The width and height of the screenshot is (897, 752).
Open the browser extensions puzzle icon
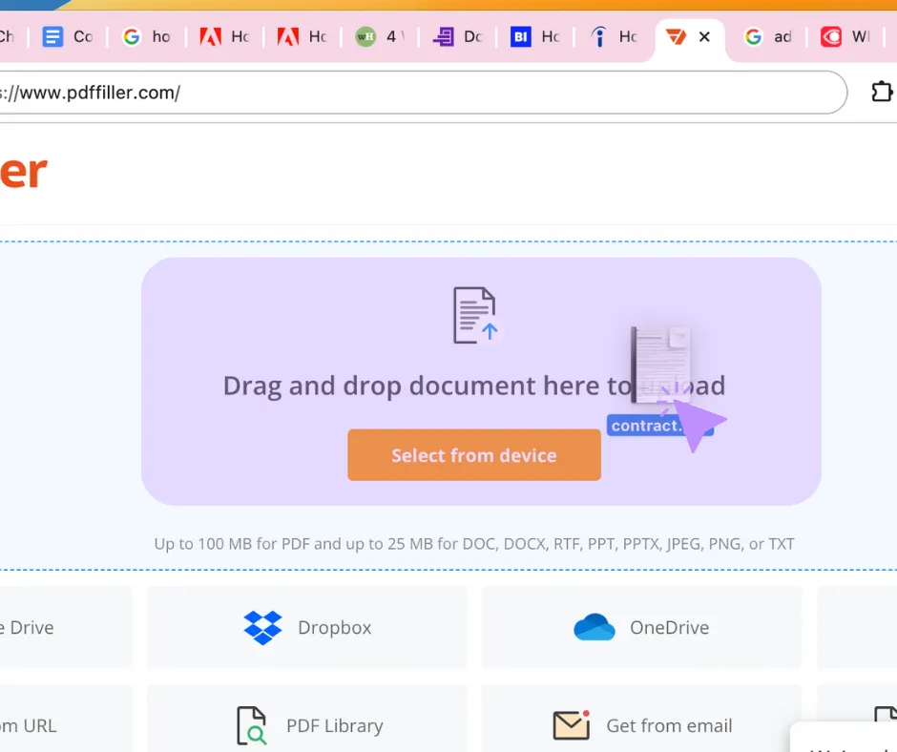[x=881, y=92]
